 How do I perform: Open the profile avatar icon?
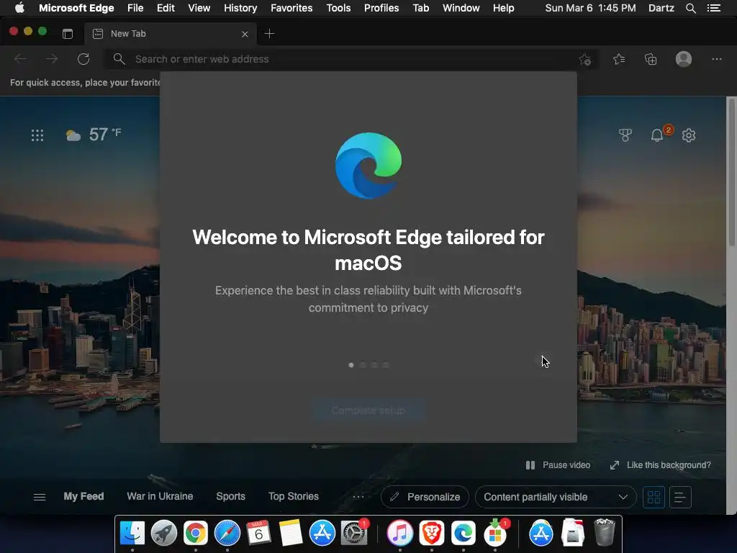[684, 59]
